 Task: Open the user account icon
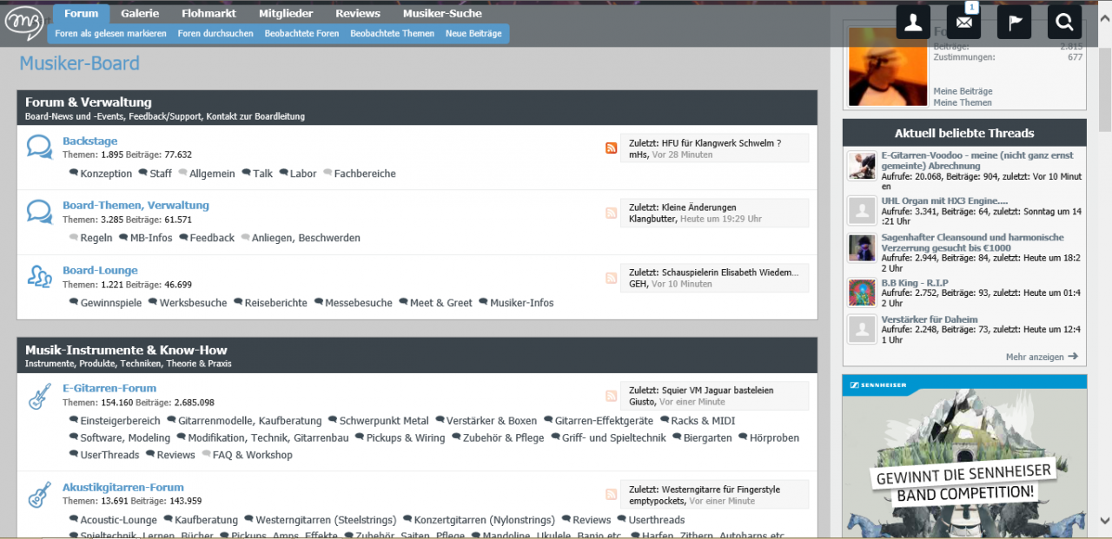pos(913,23)
